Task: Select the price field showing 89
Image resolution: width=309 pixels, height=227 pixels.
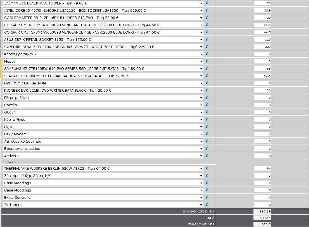Action: tap(262, 69)
